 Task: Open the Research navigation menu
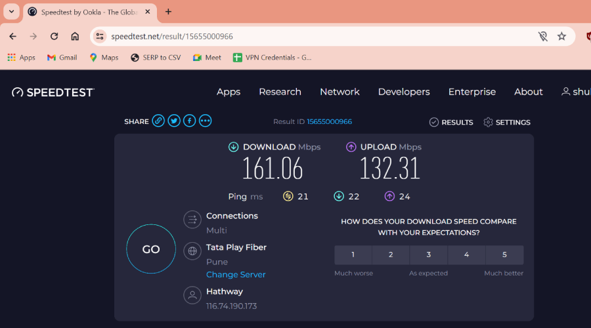[x=280, y=92]
